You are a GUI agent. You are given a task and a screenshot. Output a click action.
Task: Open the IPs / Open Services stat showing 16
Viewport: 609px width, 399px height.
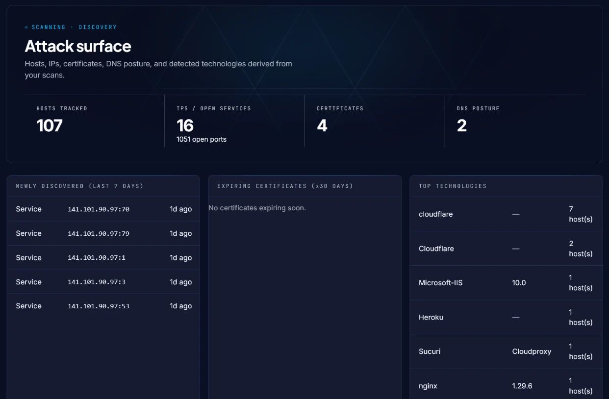(x=234, y=121)
